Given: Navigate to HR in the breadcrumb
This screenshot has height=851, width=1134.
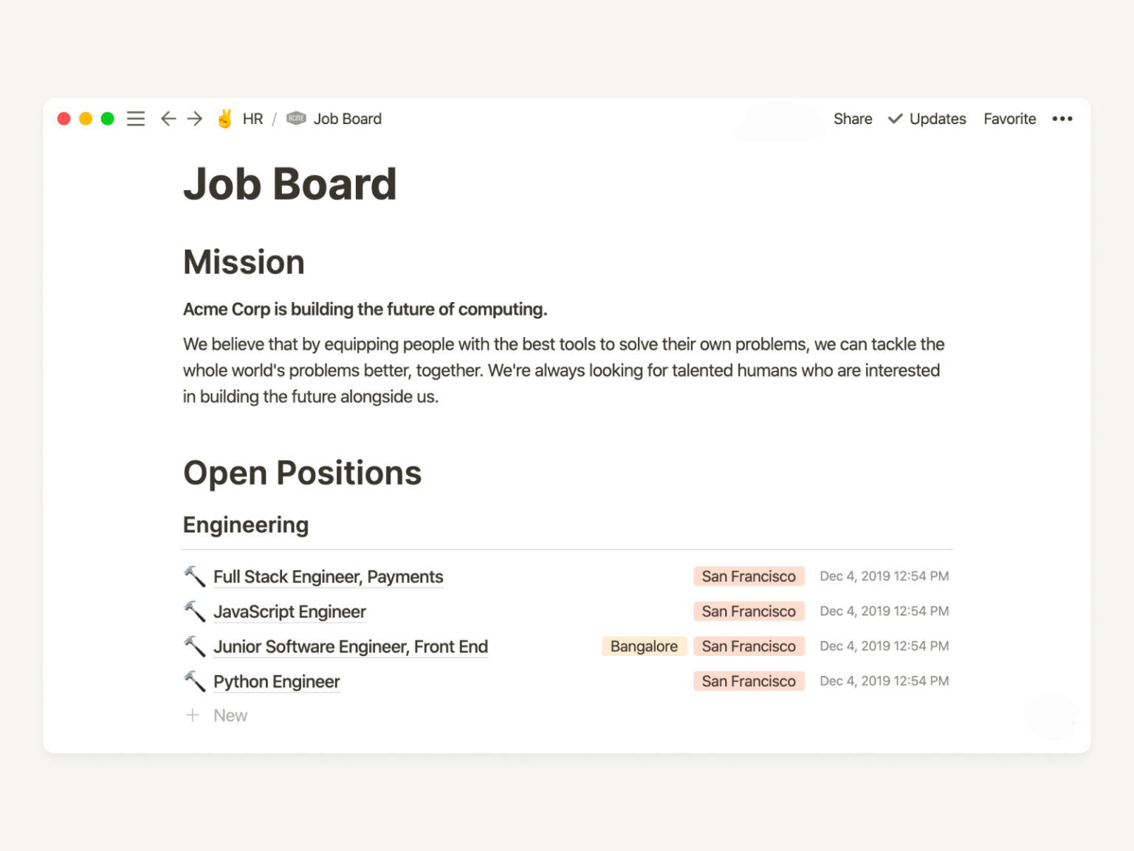Looking at the screenshot, I should click(252, 119).
